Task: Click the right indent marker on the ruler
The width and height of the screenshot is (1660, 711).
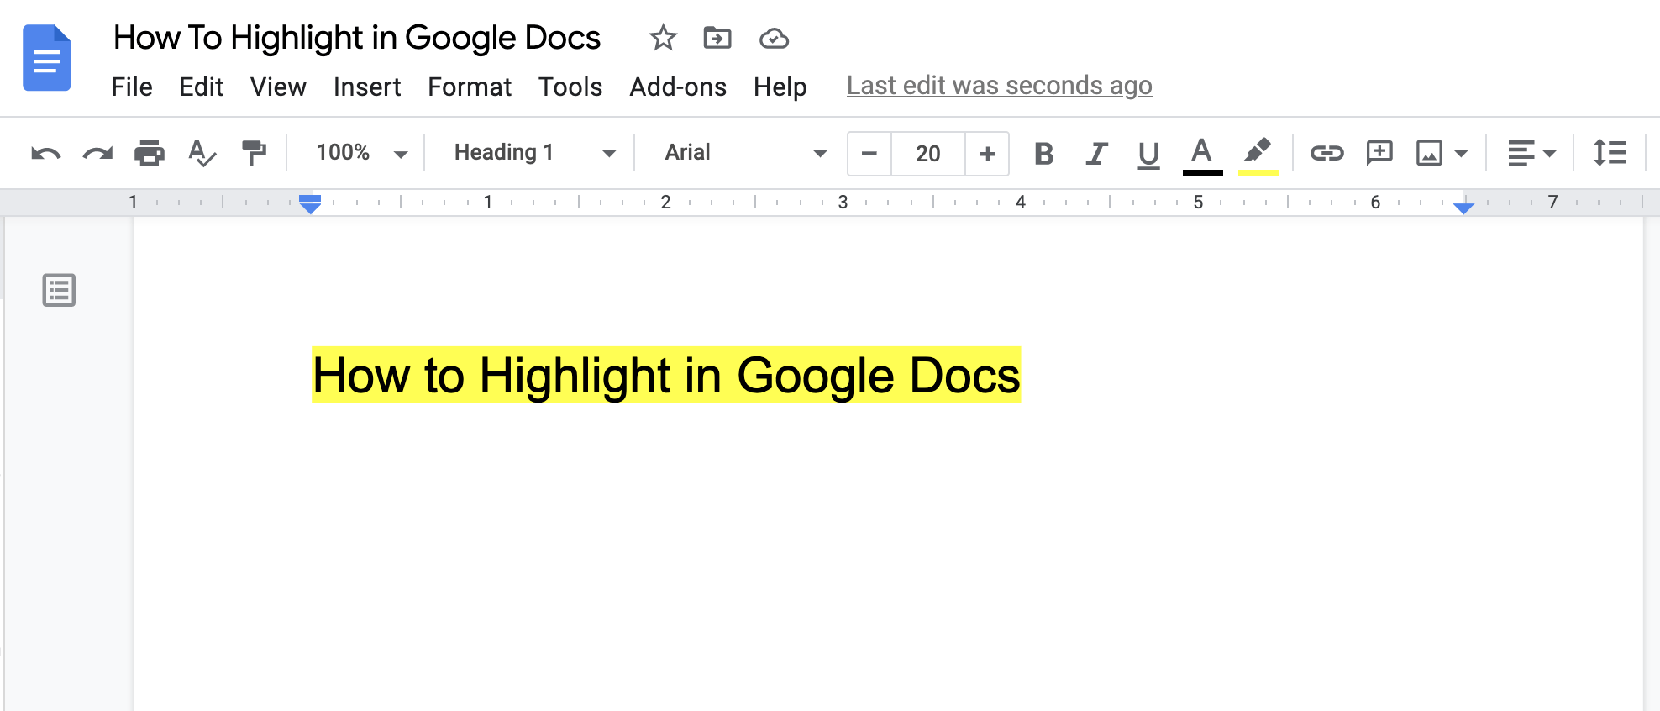Action: click(1463, 207)
